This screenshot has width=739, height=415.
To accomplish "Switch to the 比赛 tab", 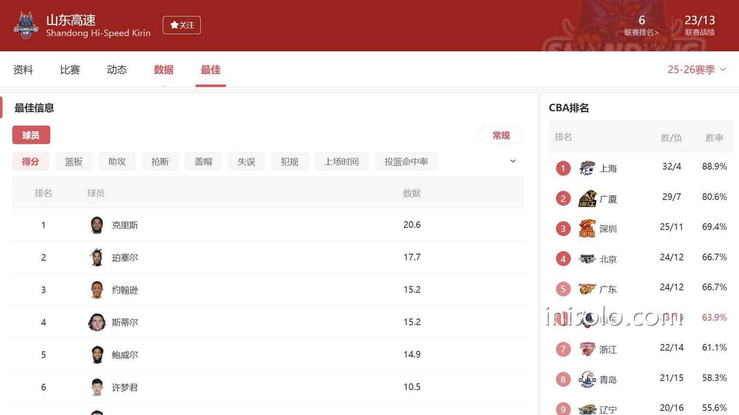I will [70, 70].
